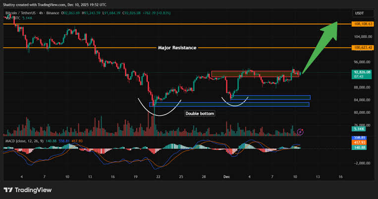
Task: Select the Double bottom text annotation
Action: coord(200,113)
